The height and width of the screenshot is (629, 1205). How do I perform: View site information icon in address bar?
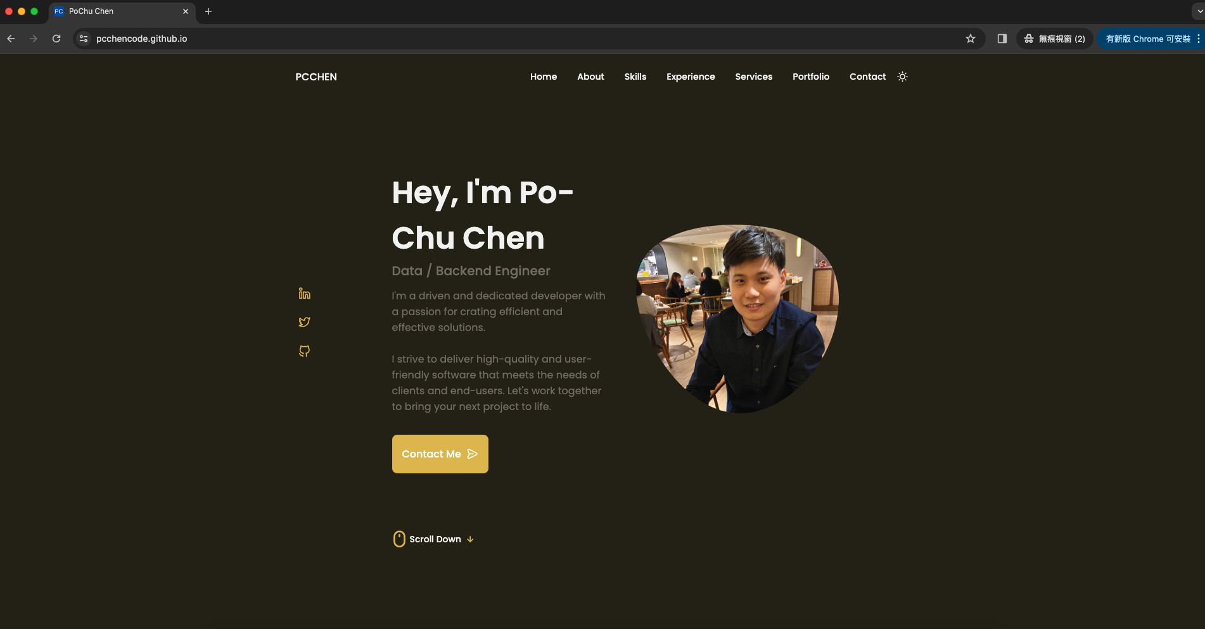tap(84, 39)
